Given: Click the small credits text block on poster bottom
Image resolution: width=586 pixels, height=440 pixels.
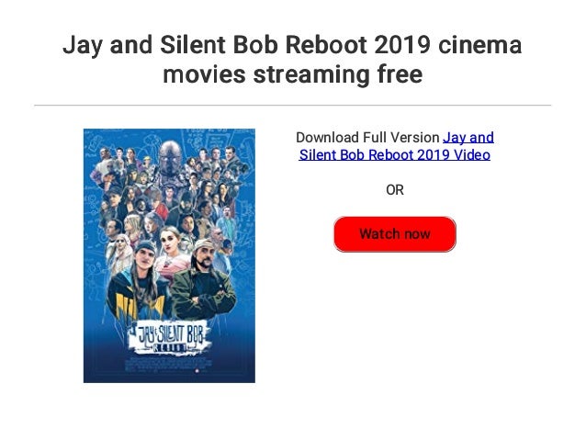Looking at the screenshot, I should (169, 364).
